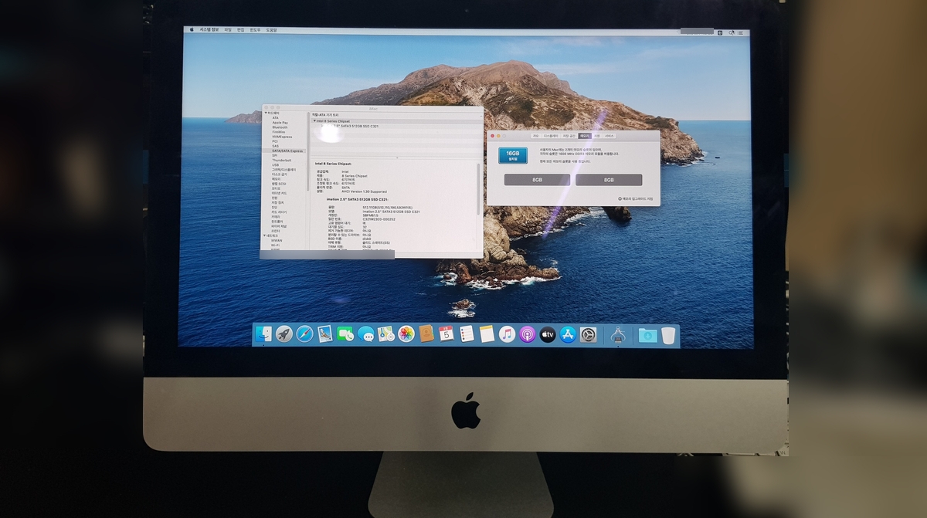Click the 16GB memory chip icon
The height and width of the screenshot is (518, 927).
pos(513,155)
